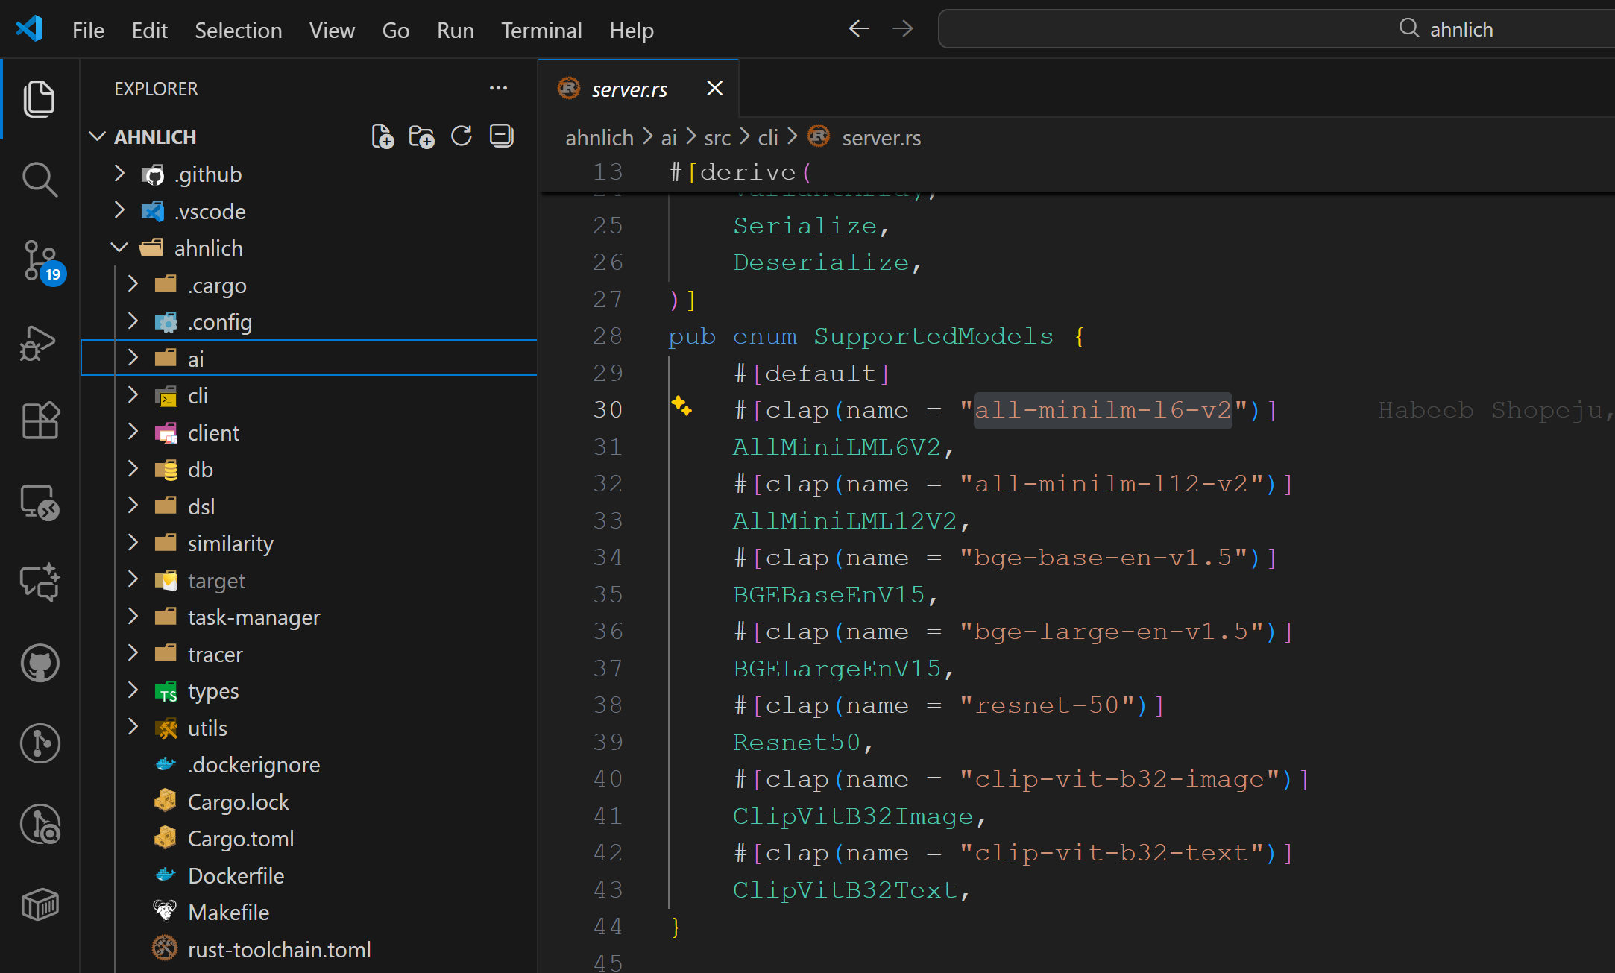Open the Docker view at bottom of activity bar
The width and height of the screenshot is (1615, 973).
39,904
